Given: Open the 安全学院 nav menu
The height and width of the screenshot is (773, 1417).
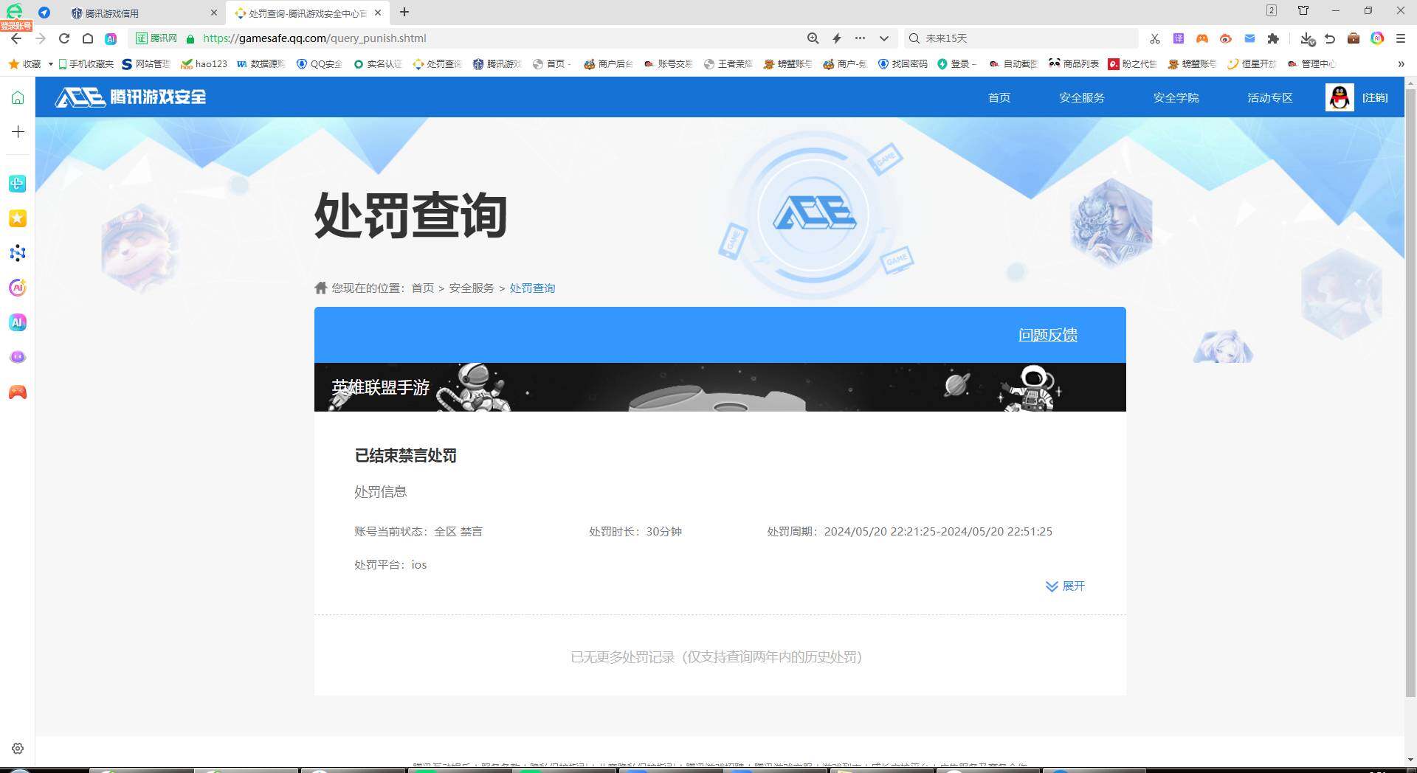Looking at the screenshot, I should coord(1176,97).
